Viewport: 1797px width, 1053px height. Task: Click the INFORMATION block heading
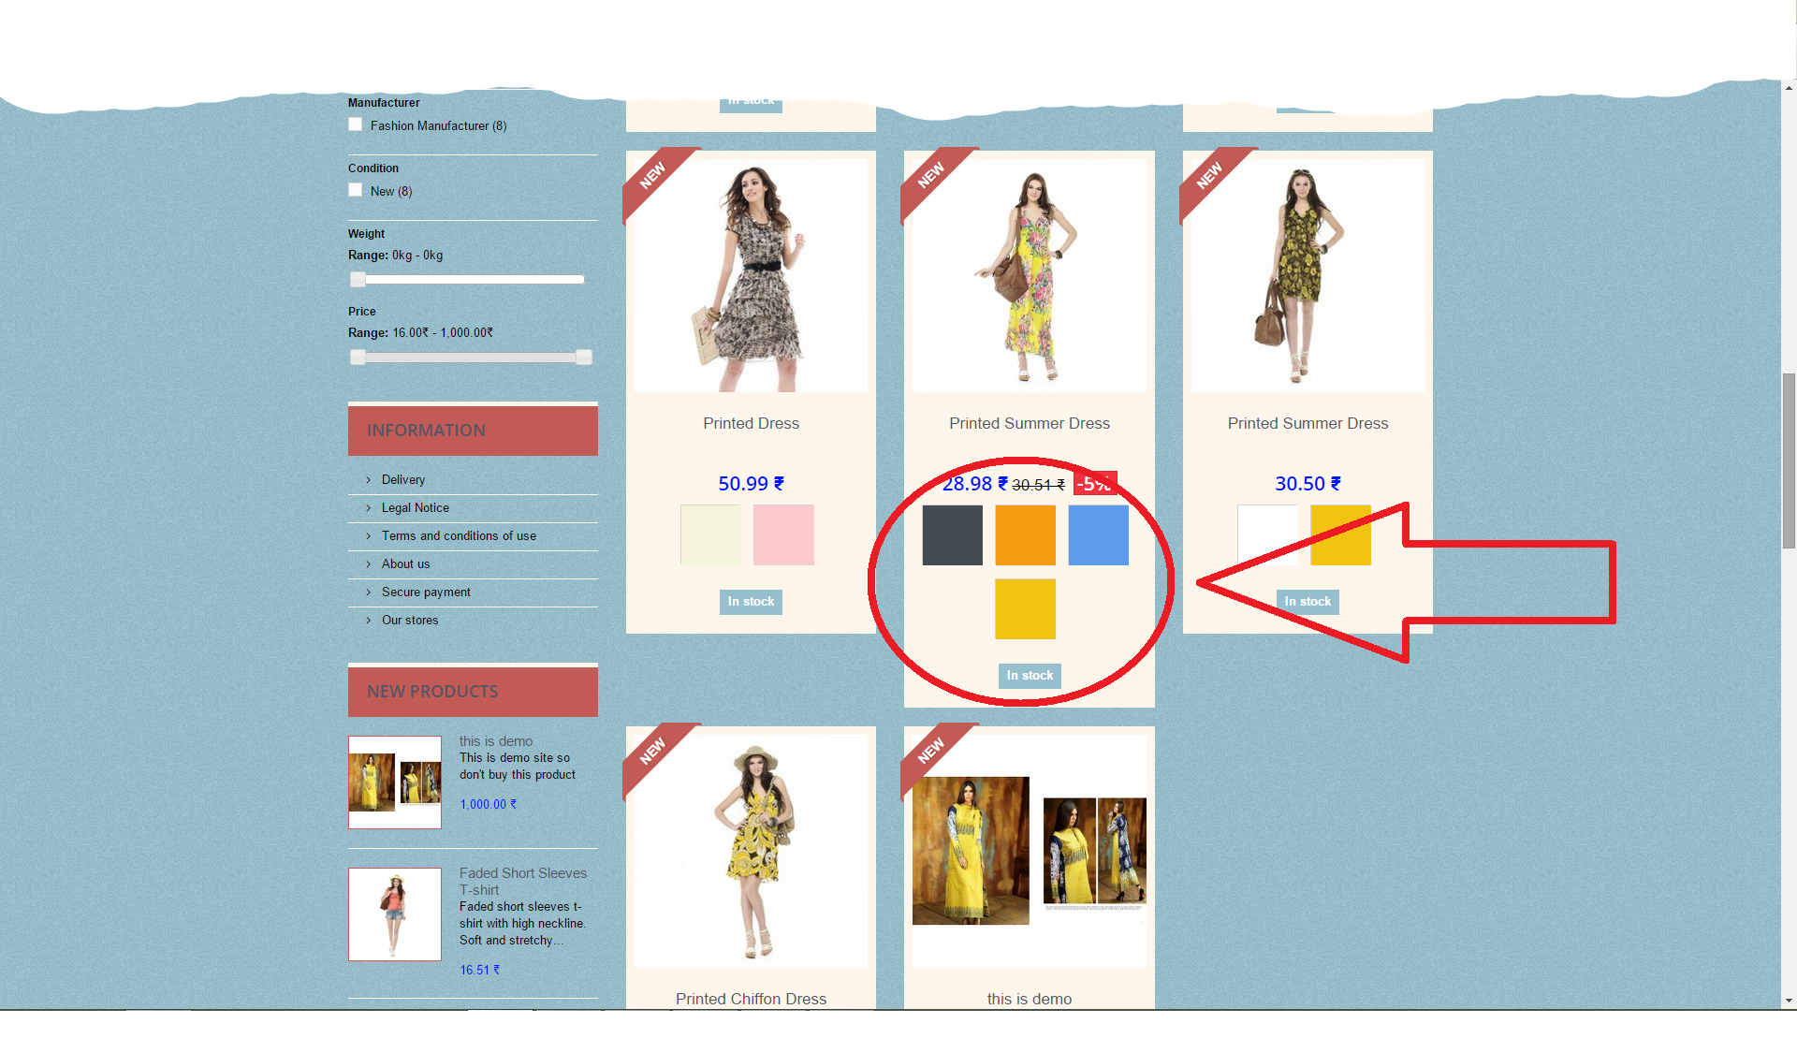coord(426,430)
